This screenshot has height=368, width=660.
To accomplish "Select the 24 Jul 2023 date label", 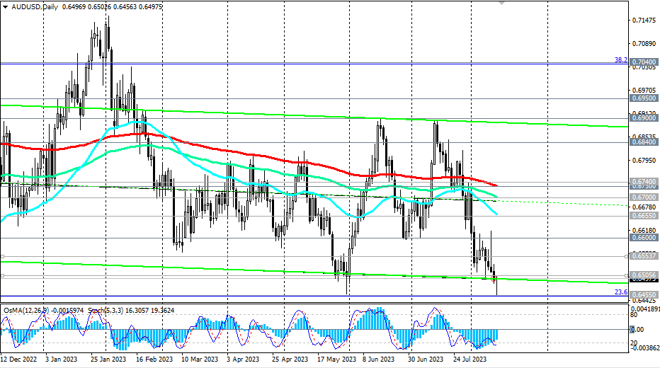I will (470, 359).
